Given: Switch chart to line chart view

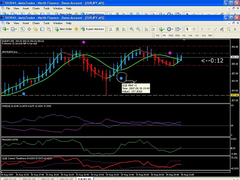Looking at the screenshot, I should (124, 29).
